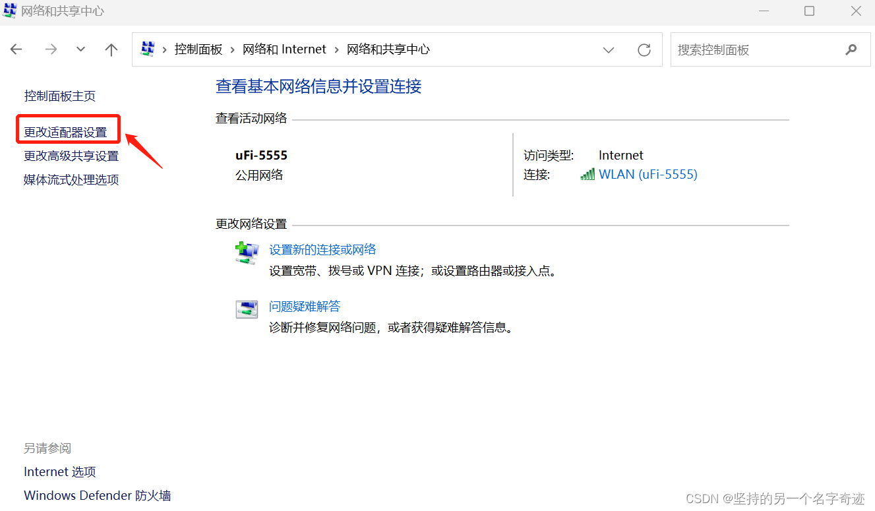Go up one level with up arrow
The image size is (875, 511).
[x=111, y=49]
